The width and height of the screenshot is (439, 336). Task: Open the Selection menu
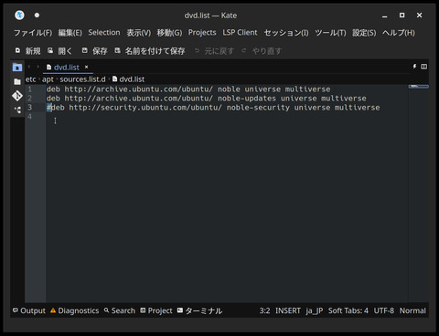point(104,33)
